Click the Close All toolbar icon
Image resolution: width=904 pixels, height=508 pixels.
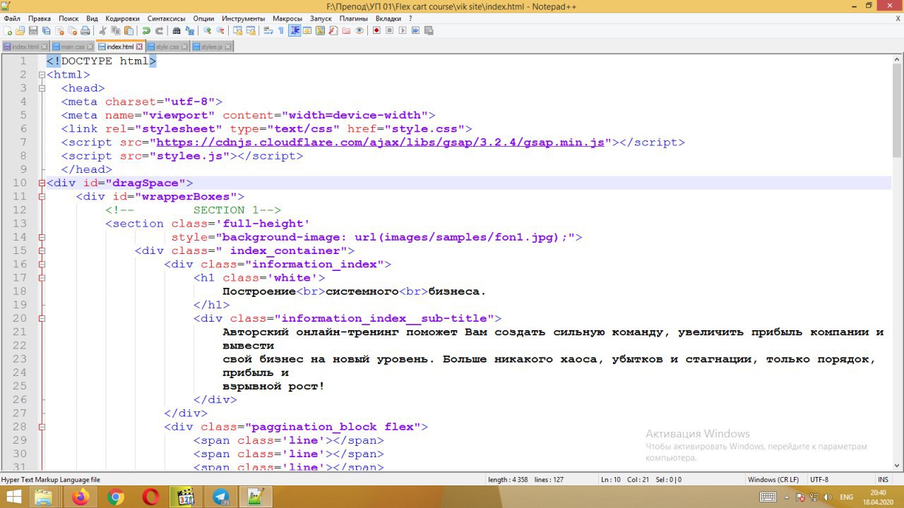(x=73, y=30)
